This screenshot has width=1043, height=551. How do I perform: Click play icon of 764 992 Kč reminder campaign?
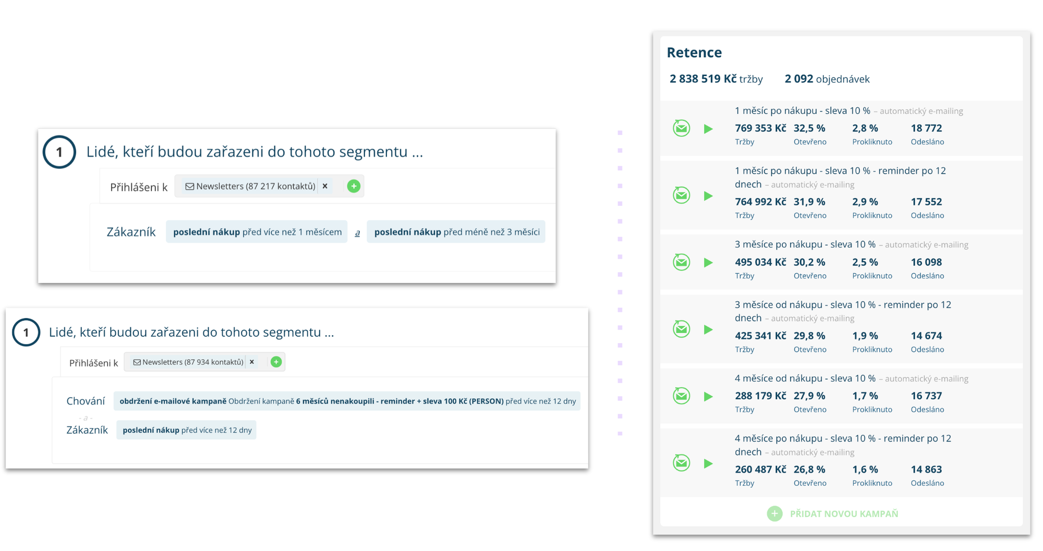(x=708, y=196)
